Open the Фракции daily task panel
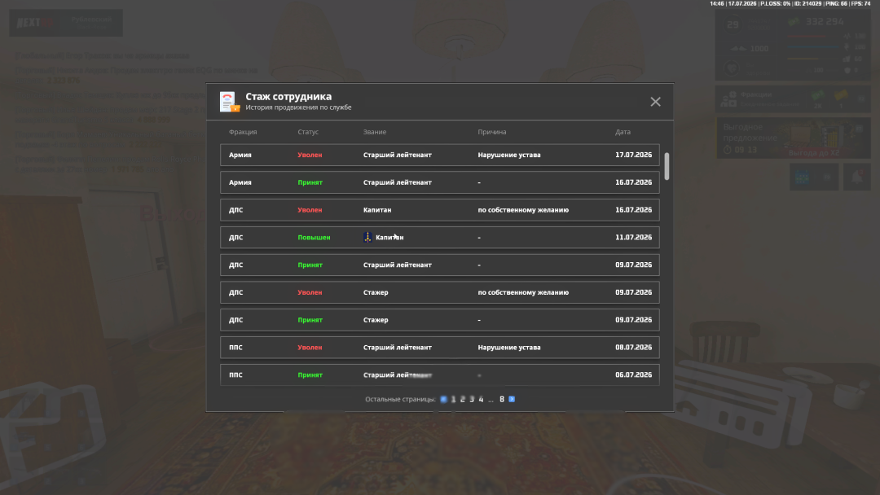 coord(793,99)
